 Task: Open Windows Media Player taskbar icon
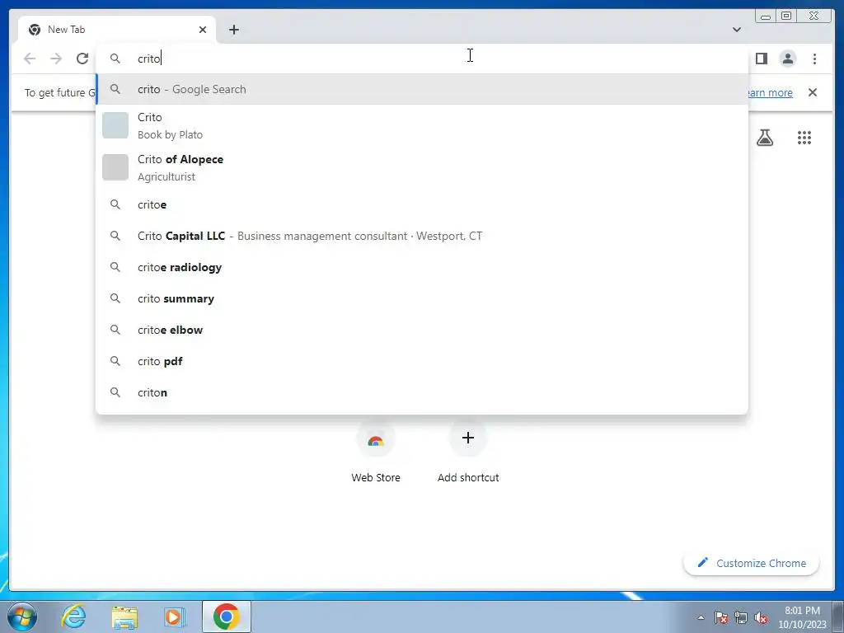pos(175,617)
